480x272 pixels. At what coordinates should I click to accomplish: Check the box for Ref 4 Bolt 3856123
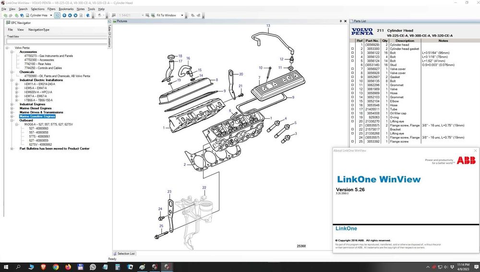352,57
